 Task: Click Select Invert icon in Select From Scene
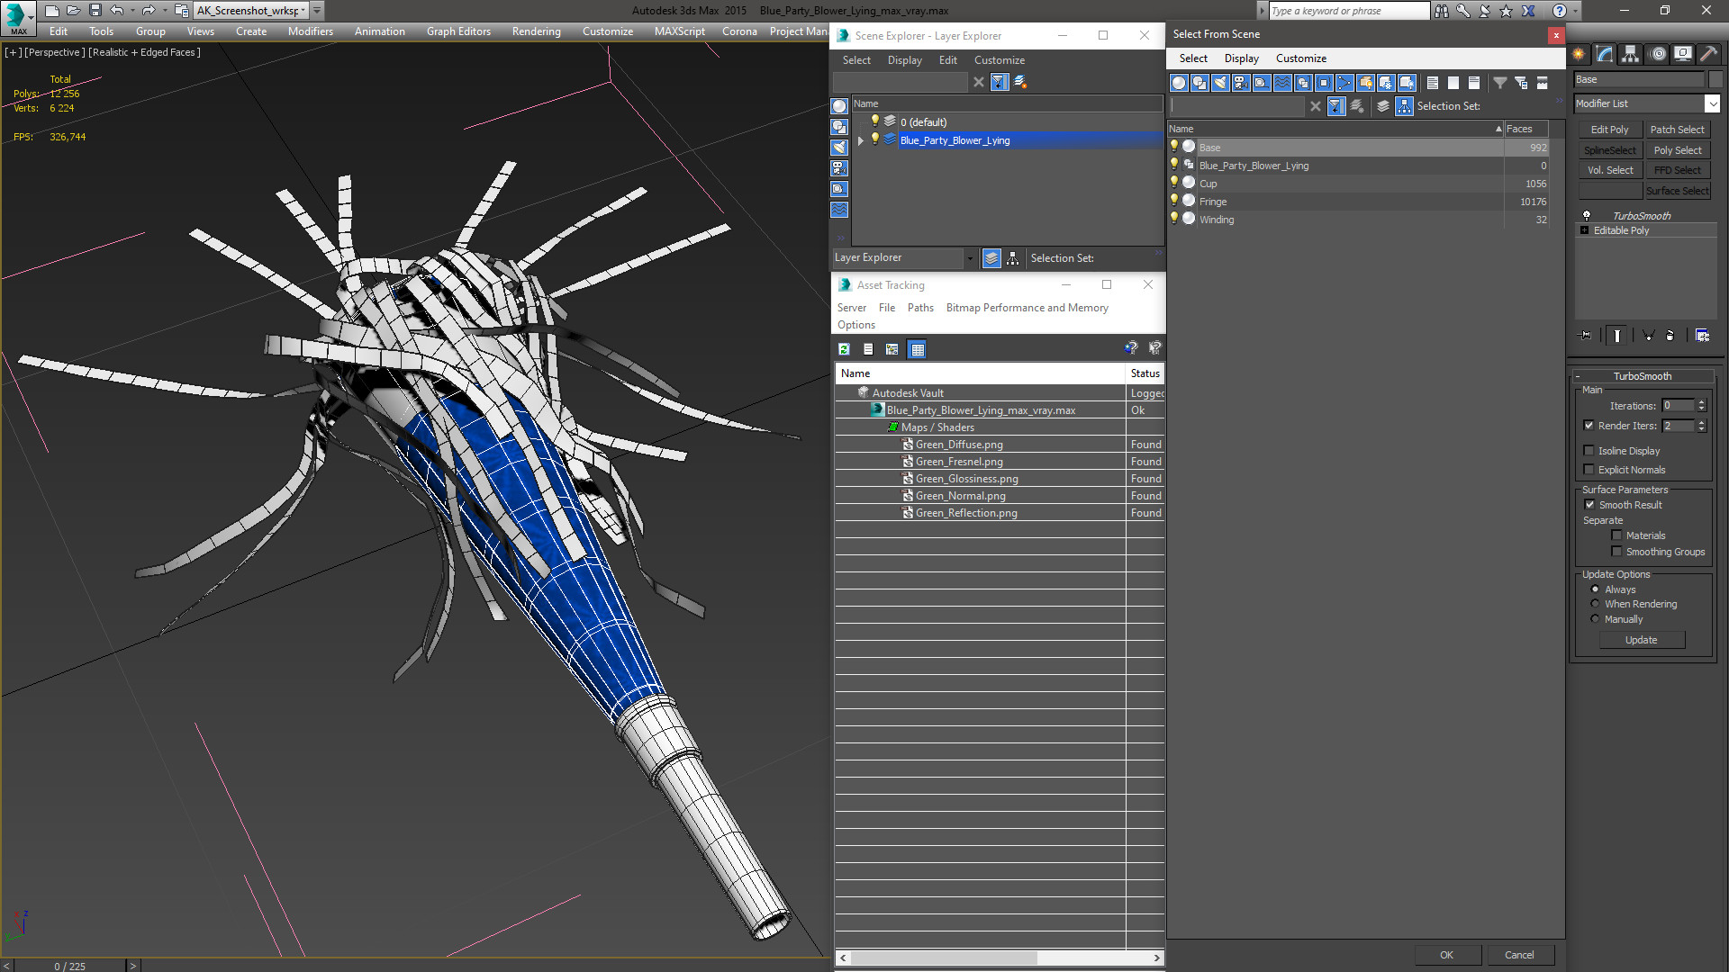[1474, 83]
